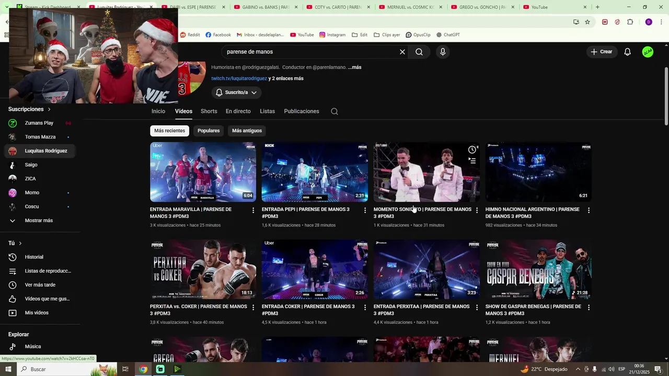The height and width of the screenshot is (376, 669).
Task: Switch to the En directo channel tab
Action: [x=238, y=111]
